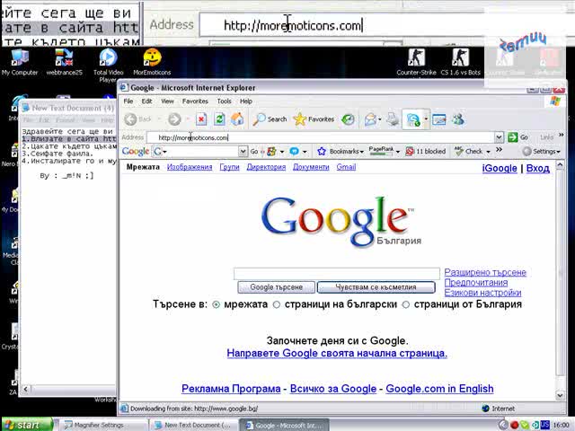Run ABC spell Check in Google toolbar
Viewport: 575px width, 431px height.
(468, 151)
